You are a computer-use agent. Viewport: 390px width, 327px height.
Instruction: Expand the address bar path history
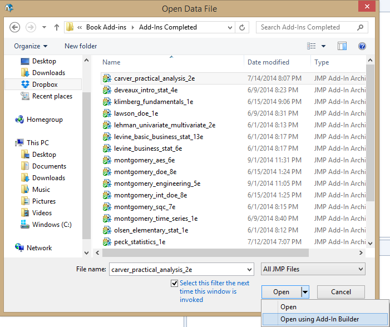click(x=230, y=27)
